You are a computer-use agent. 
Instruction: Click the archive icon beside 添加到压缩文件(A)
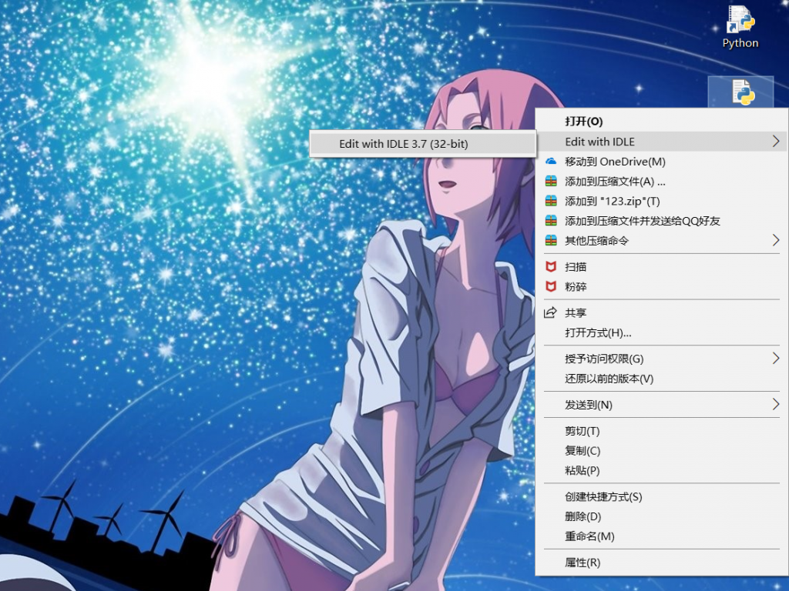point(552,182)
